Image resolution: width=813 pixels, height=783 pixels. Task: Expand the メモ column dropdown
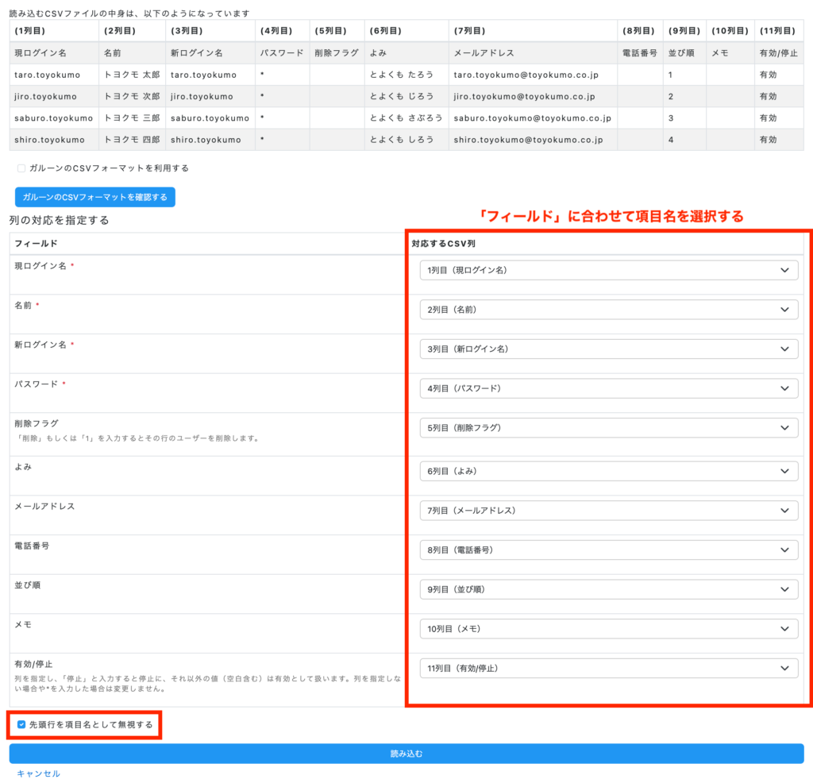pyautogui.click(x=608, y=629)
